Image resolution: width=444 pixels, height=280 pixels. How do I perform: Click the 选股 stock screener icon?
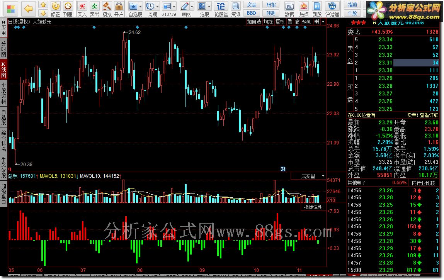coord(202,6)
